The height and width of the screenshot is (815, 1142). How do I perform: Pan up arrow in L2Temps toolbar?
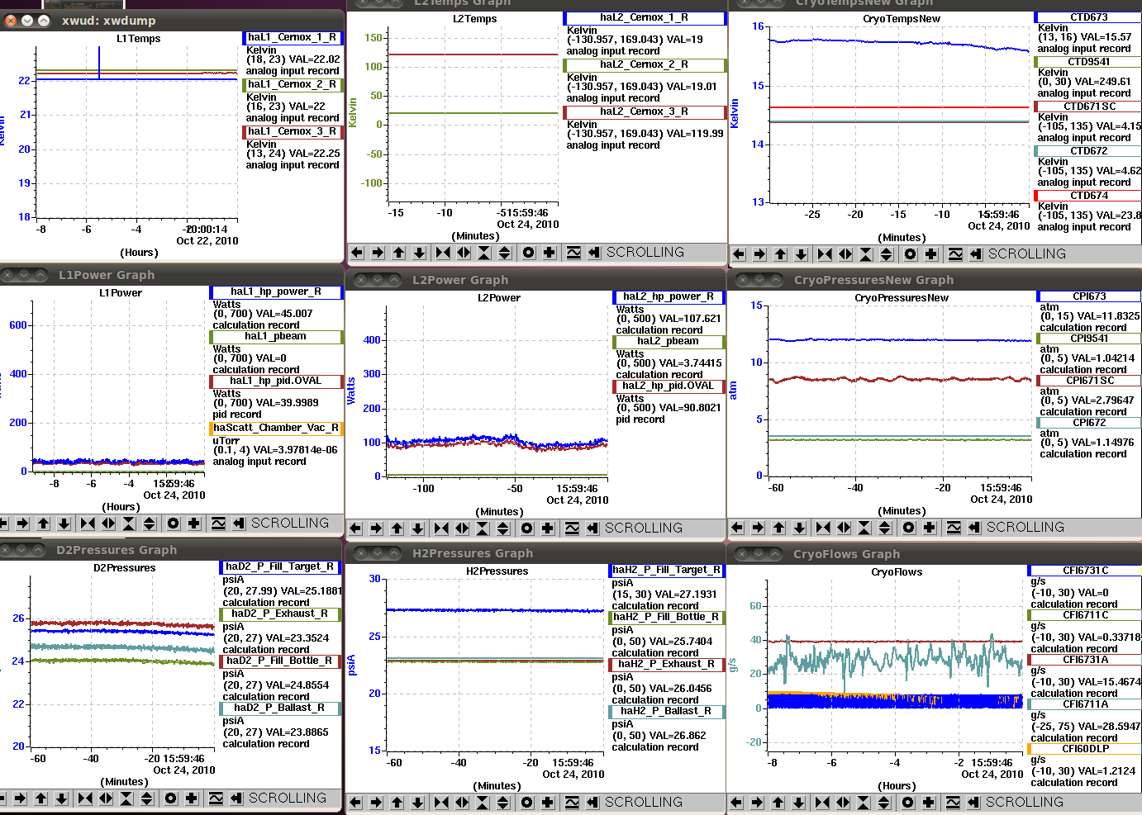click(398, 253)
